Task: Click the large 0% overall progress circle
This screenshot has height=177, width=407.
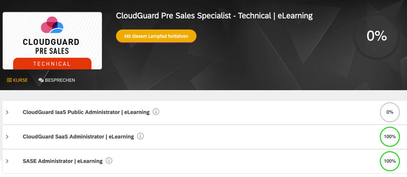Action: [377, 36]
